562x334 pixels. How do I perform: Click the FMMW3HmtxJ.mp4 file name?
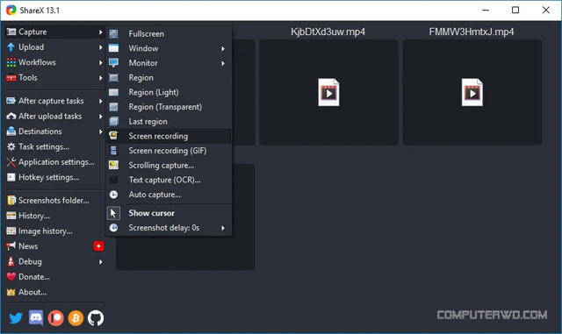(x=472, y=32)
